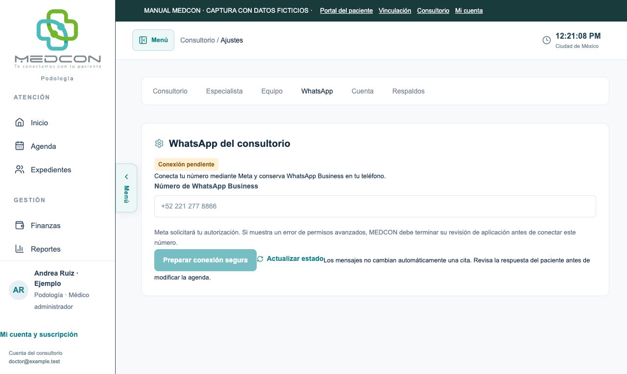Image resolution: width=627 pixels, height=374 pixels.
Task: Click the WhatsApp del consultorio heading
Action: (229, 143)
